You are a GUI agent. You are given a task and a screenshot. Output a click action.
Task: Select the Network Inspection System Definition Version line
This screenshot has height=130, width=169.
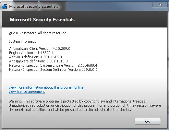[x=53, y=70]
